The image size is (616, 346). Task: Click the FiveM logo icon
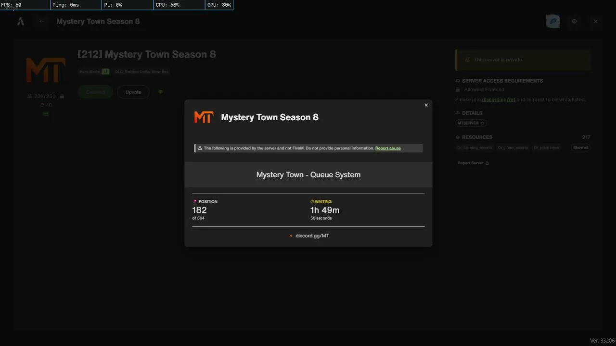pos(21,22)
